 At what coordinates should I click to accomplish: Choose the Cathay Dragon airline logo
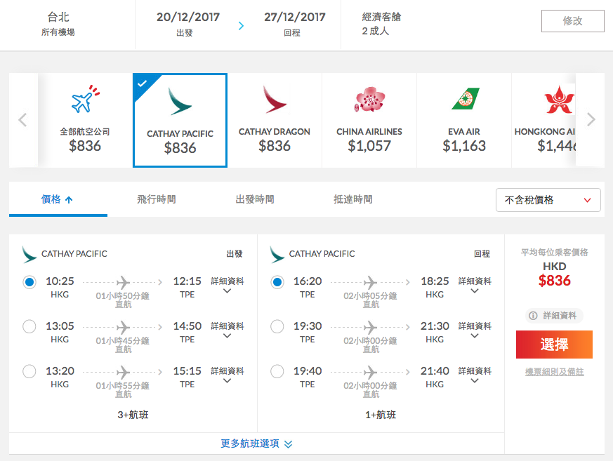(x=275, y=100)
